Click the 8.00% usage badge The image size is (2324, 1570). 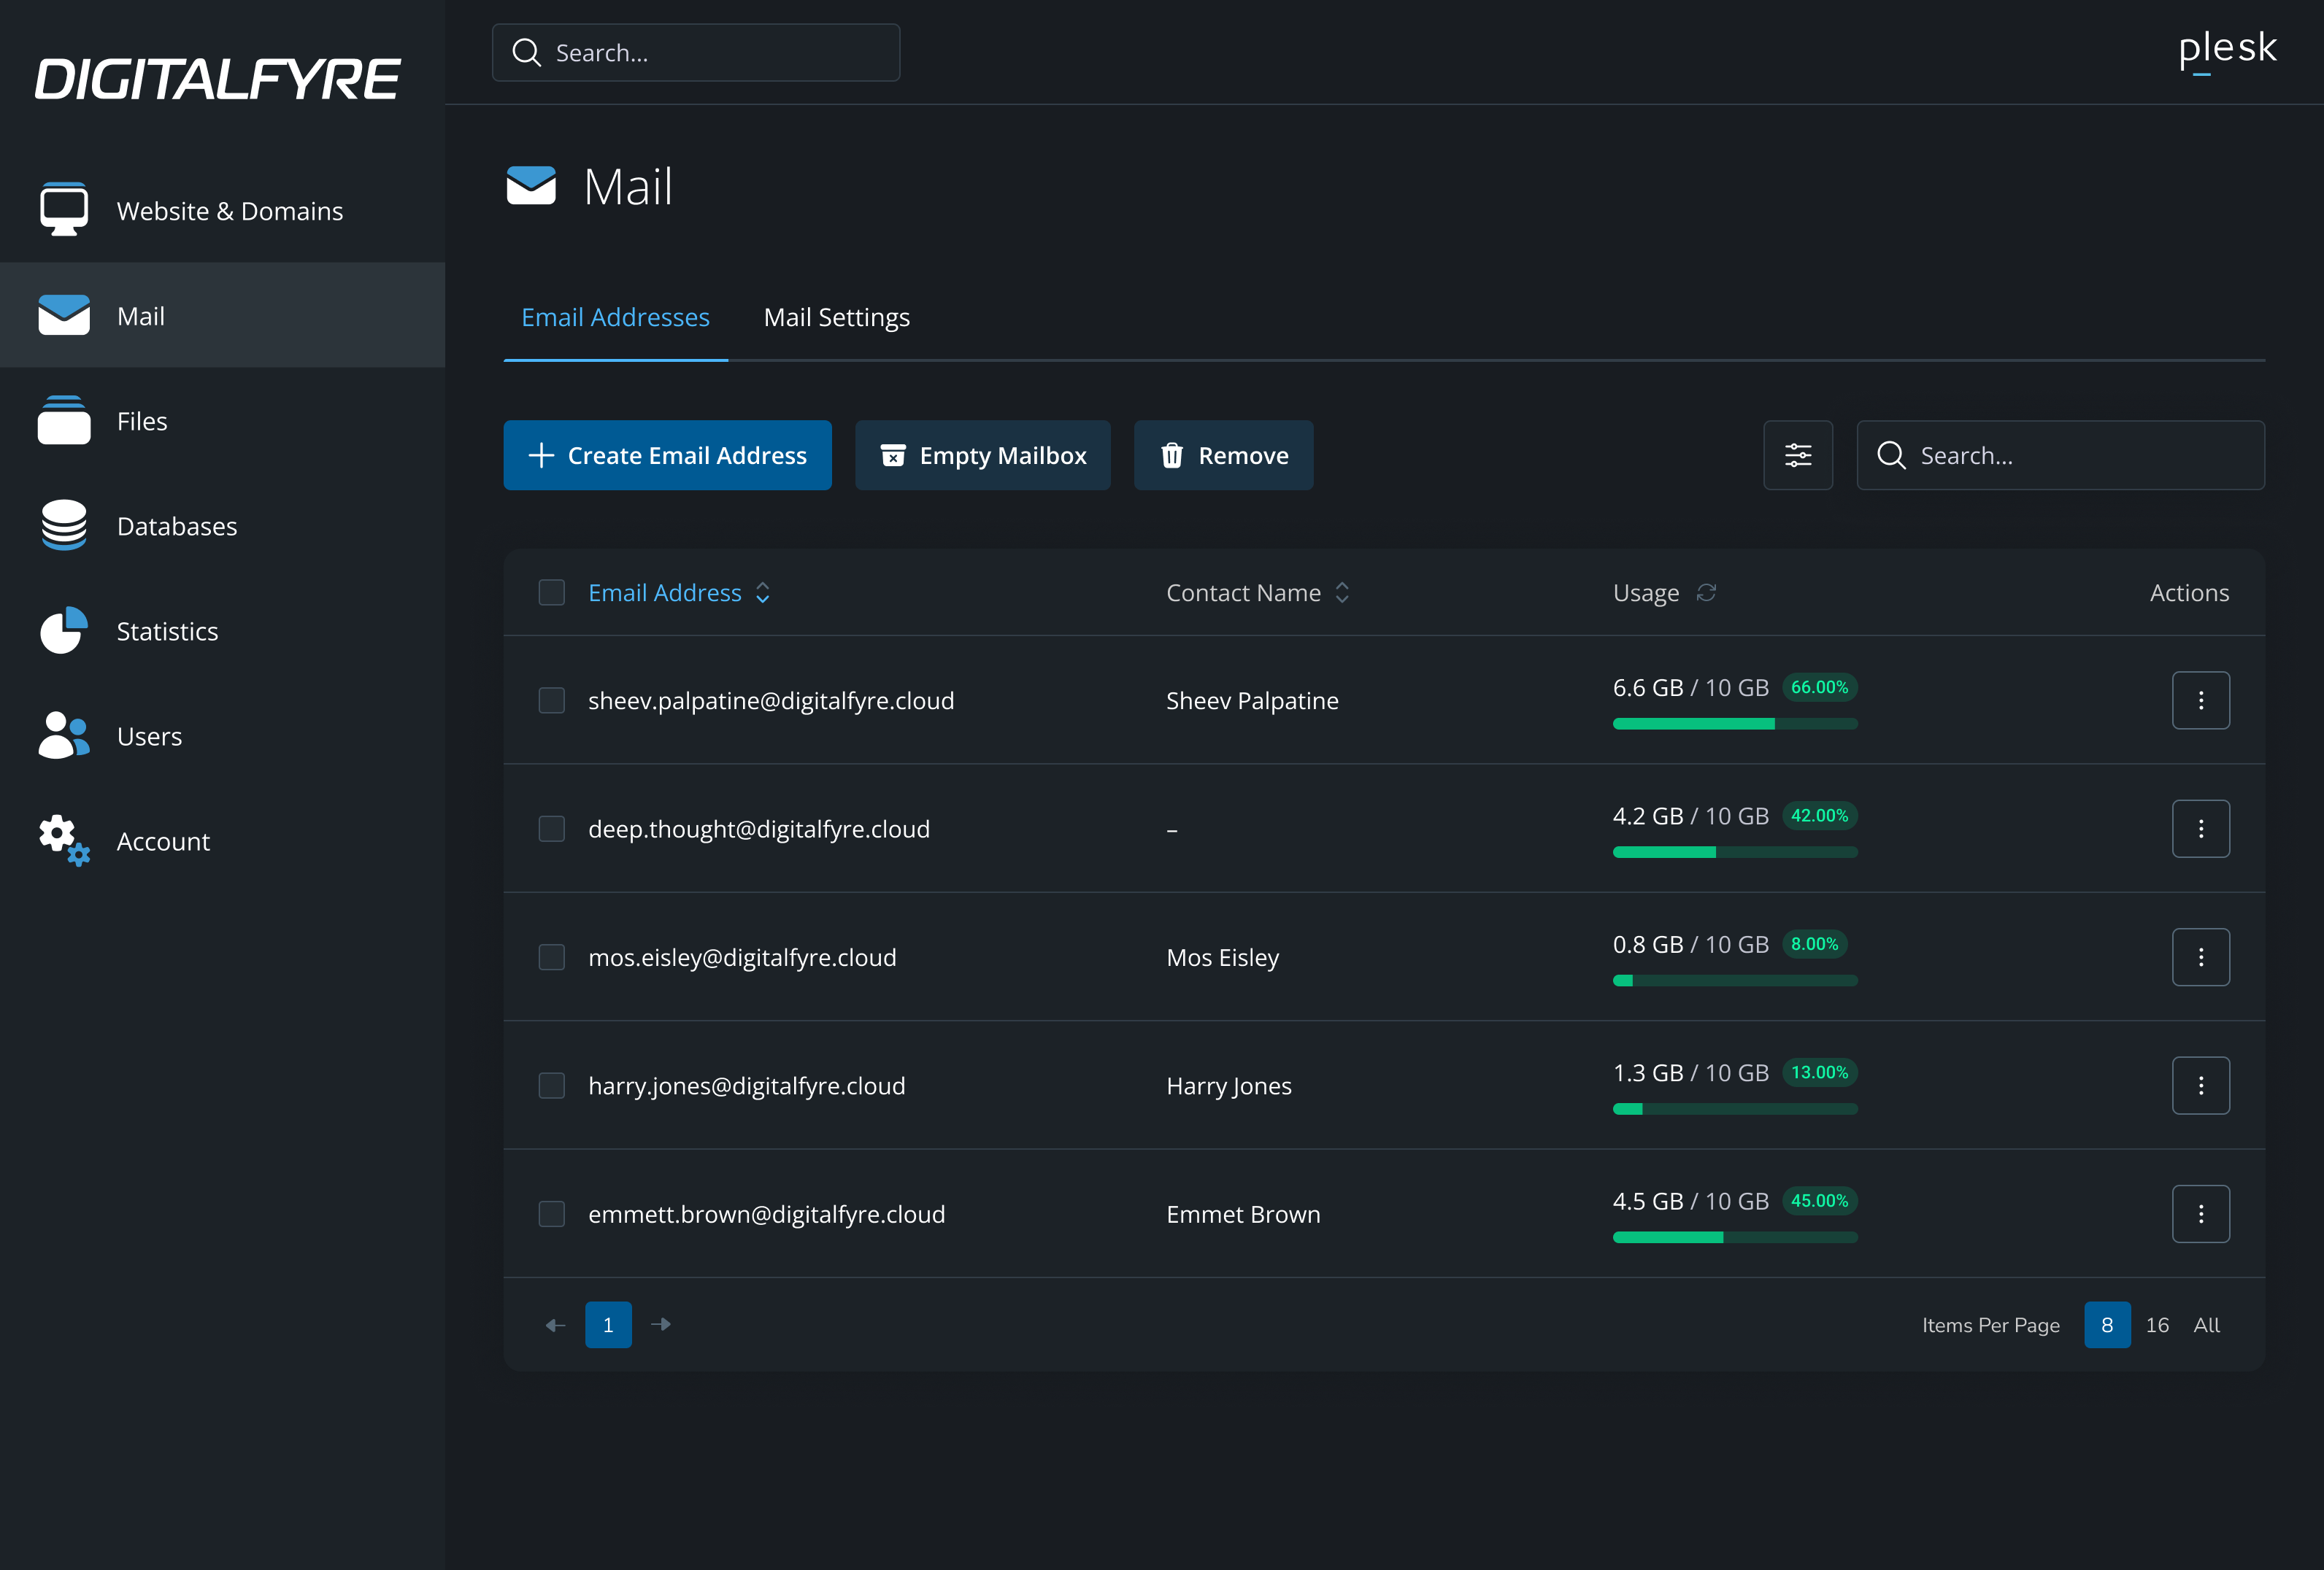(1814, 943)
